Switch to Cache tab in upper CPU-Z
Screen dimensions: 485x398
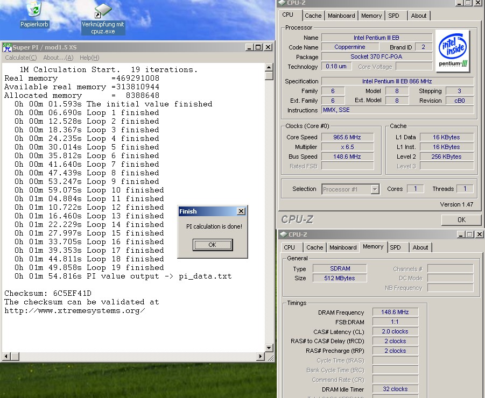coord(313,16)
